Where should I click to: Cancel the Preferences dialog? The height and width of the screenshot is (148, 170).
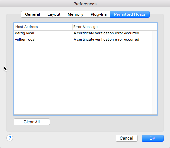(x=126, y=138)
